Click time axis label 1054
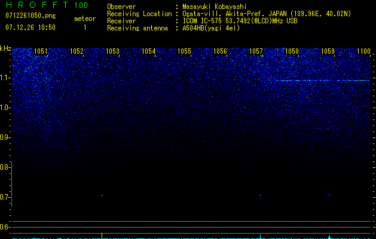This screenshot has width=376, height=239. click(148, 51)
